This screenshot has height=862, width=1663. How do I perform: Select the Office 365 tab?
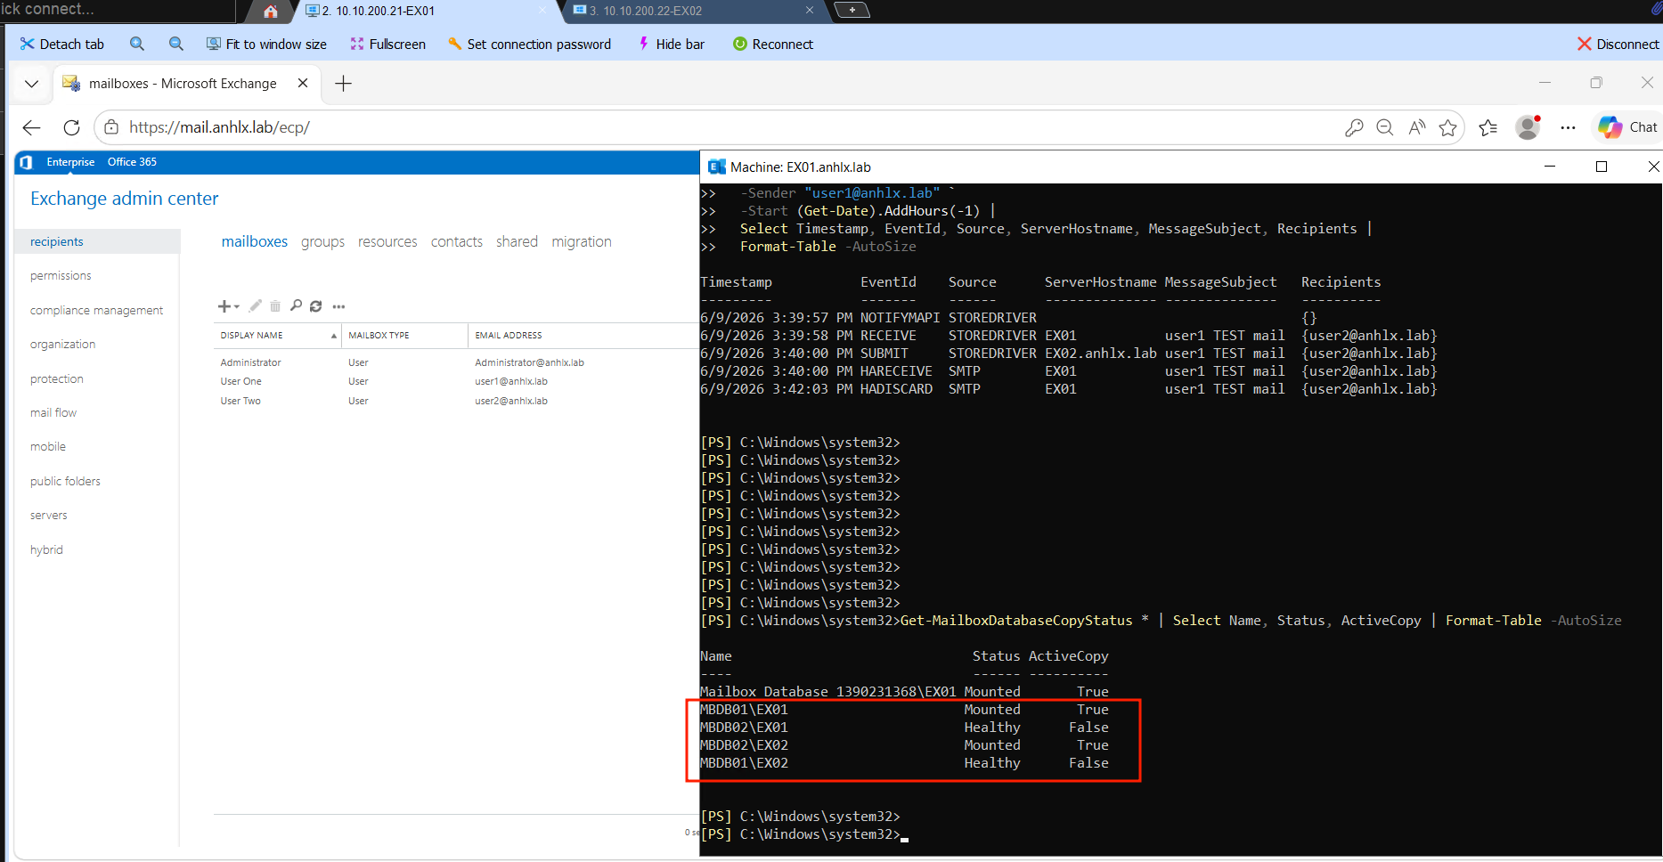[x=132, y=162]
